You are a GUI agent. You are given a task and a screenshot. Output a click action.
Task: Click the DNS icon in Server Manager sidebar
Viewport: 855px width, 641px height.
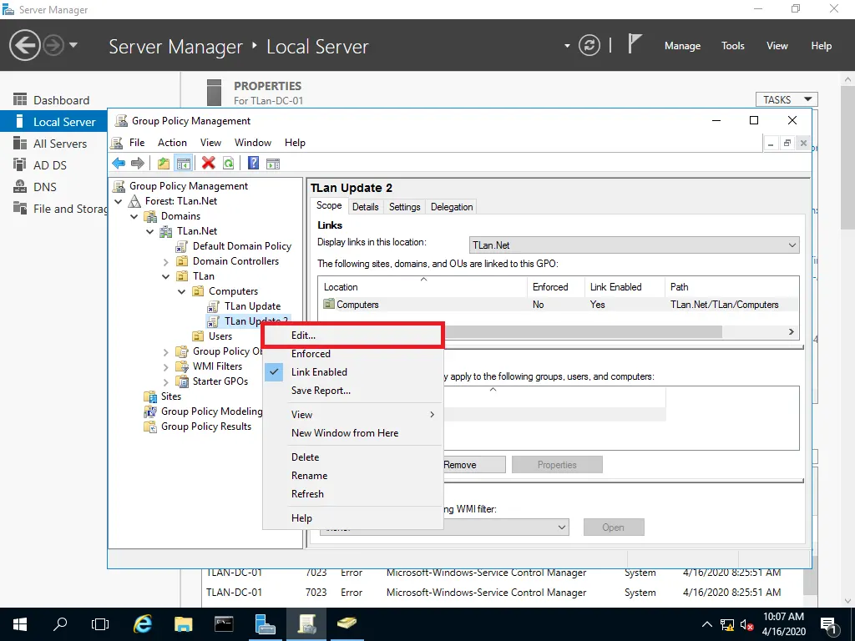pyautogui.click(x=20, y=186)
